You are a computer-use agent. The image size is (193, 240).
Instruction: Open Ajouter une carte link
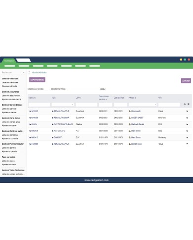(9, 125)
